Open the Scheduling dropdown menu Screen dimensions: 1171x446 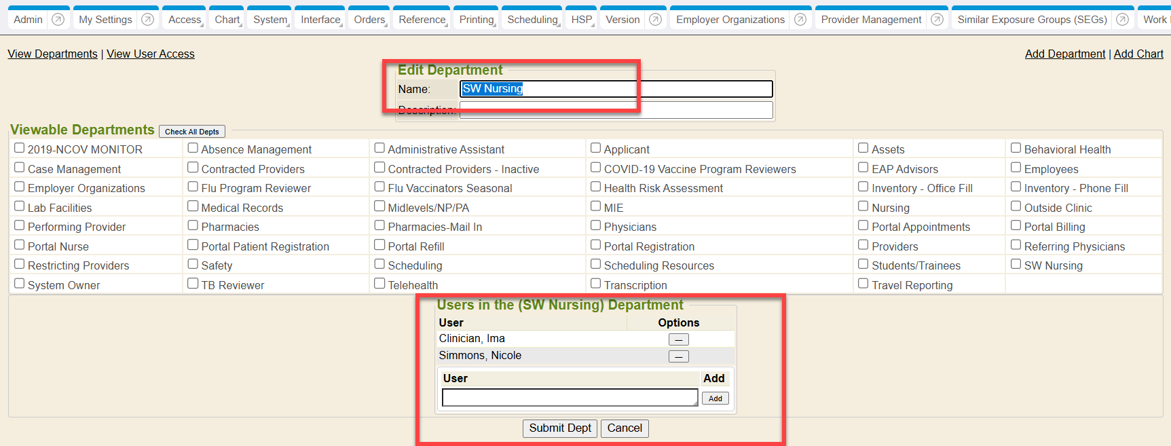pos(532,20)
